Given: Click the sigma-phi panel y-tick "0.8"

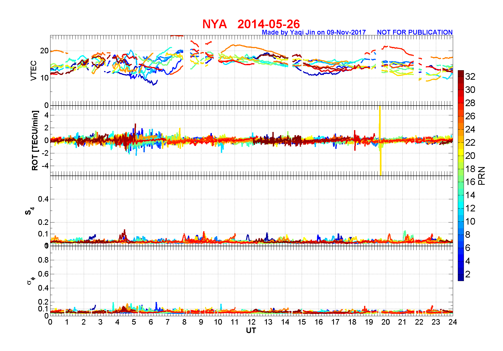Looking at the screenshot, I should (x=43, y=260).
